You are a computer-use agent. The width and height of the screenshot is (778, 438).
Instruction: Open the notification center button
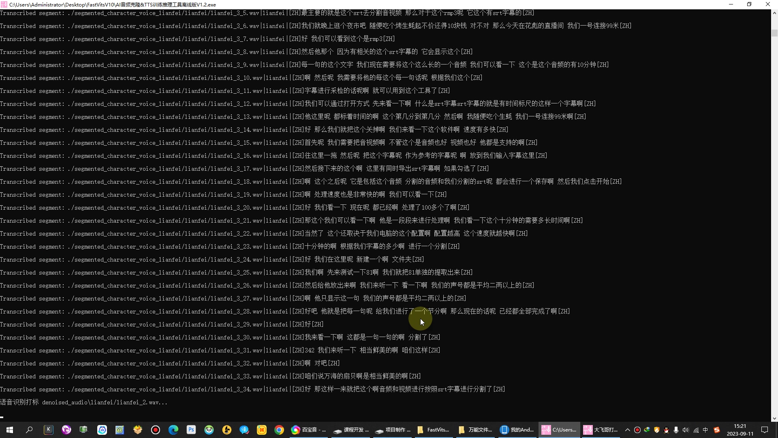[765, 430]
